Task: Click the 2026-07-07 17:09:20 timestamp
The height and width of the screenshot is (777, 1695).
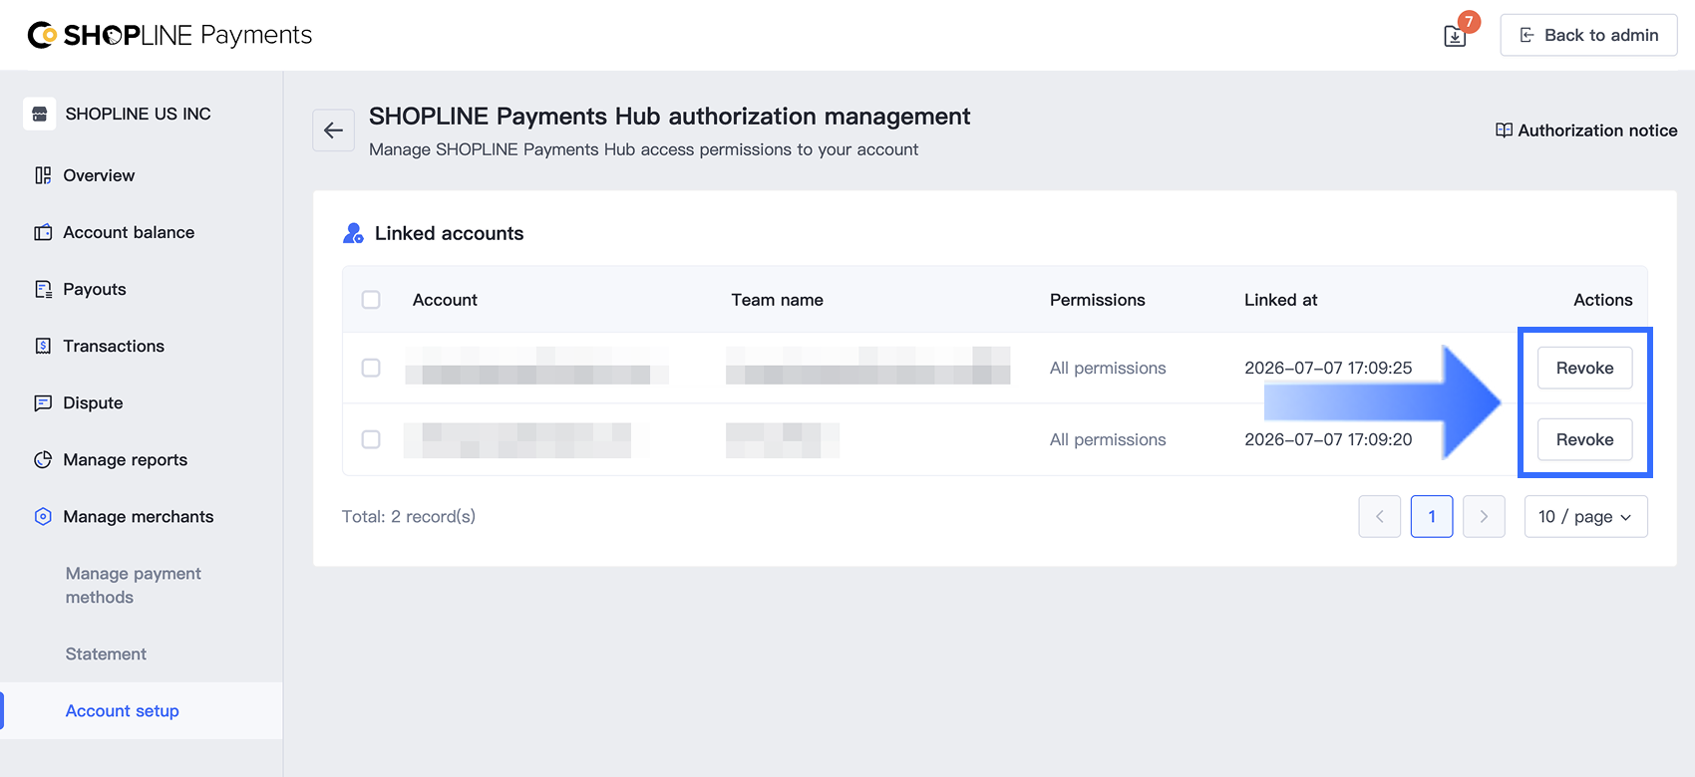Action: (1328, 439)
